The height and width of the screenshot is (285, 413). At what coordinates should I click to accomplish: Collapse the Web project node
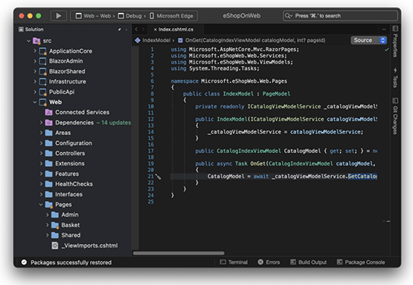click(35, 102)
